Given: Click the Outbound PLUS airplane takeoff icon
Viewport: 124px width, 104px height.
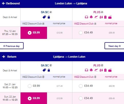Looking at the screenshot, I should pyautogui.click(x=96, y=17).
